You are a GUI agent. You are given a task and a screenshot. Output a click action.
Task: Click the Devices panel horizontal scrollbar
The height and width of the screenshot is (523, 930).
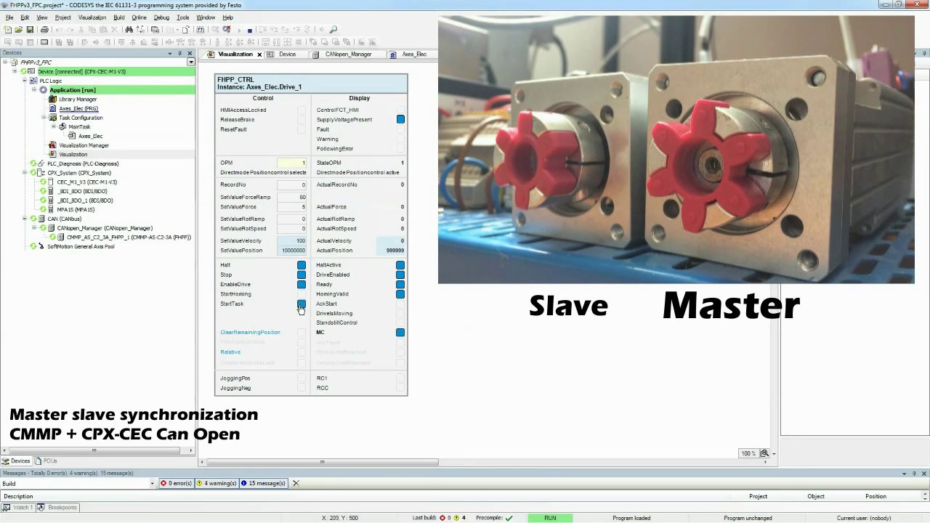[94, 450]
